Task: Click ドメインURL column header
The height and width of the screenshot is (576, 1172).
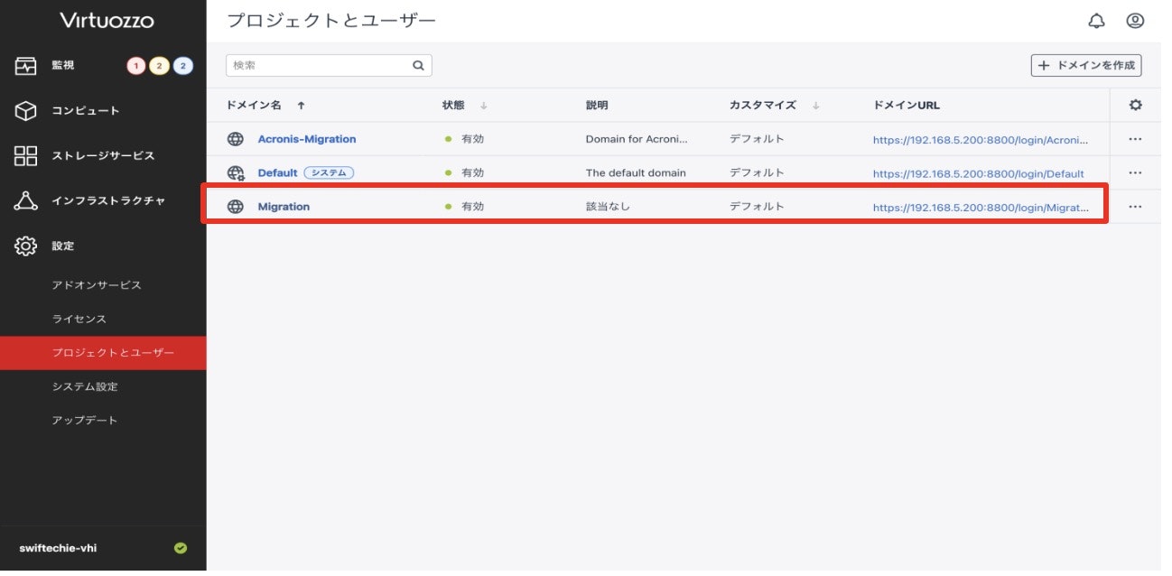Action: click(907, 106)
